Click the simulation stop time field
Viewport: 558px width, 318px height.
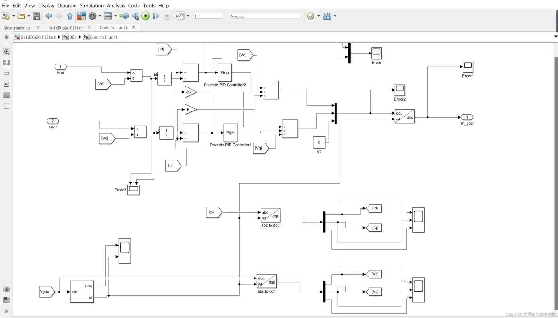point(208,16)
